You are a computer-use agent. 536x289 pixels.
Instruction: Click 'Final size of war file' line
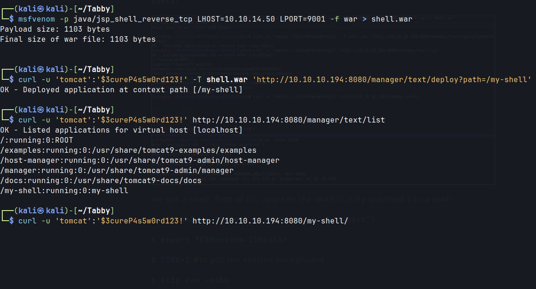[78, 39]
